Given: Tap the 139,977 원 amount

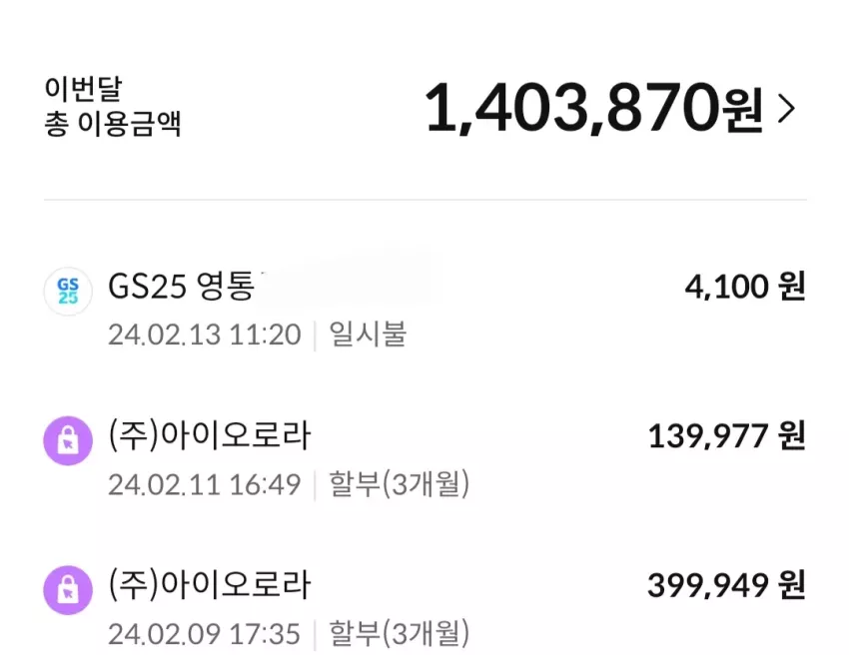Looking at the screenshot, I should (x=727, y=436).
